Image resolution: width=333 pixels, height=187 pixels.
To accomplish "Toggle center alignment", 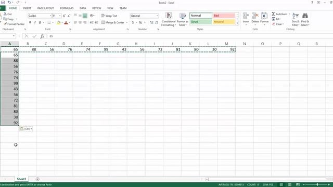I will tap(80, 22).
